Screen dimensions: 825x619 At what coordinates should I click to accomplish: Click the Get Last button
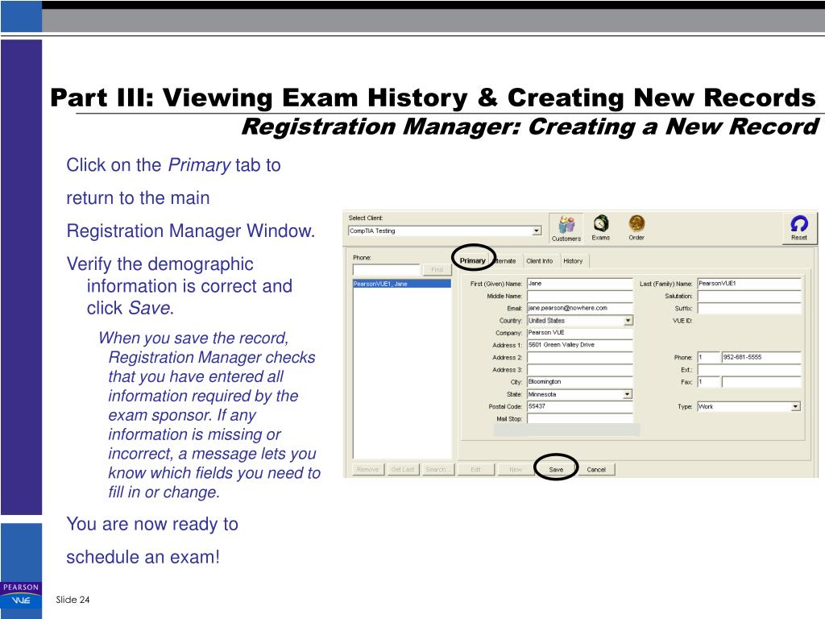(x=403, y=470)
